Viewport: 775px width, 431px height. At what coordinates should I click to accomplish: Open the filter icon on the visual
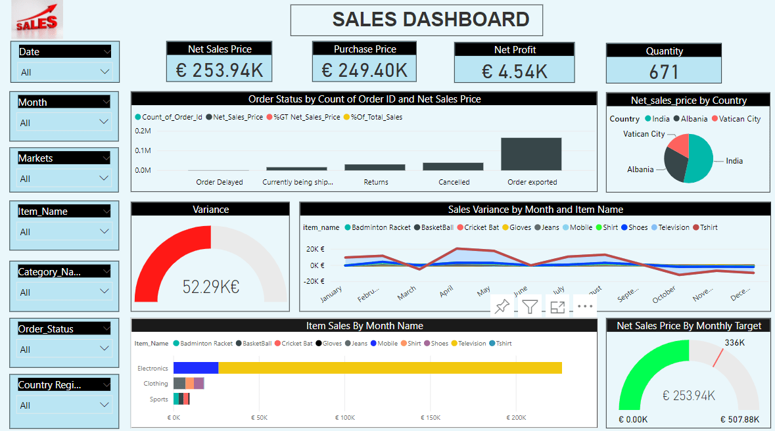tap(530, 307)
